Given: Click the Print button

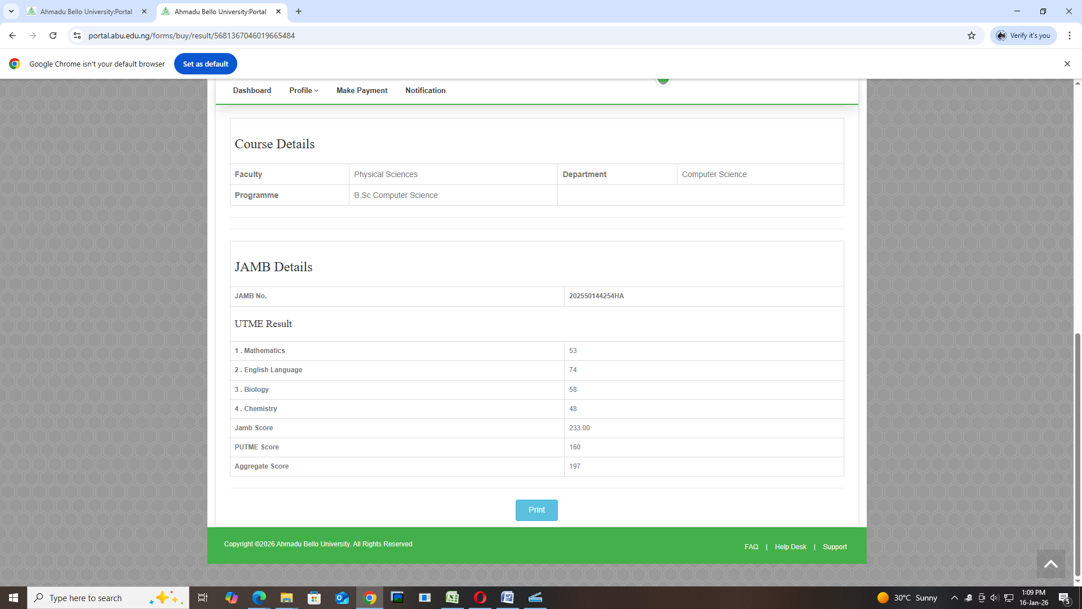Looking at the screenshot, I should click(536, 510).
